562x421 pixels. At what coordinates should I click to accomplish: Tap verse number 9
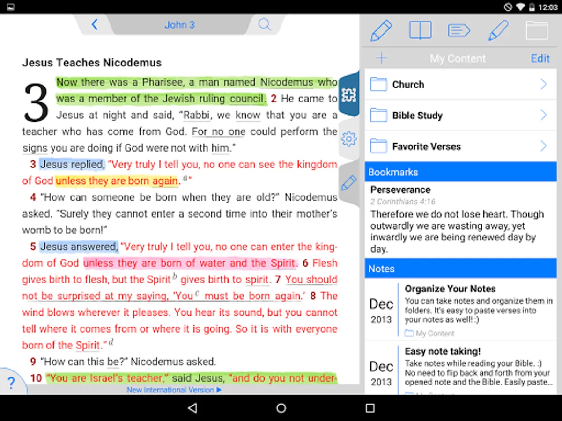tap(33, 362)
